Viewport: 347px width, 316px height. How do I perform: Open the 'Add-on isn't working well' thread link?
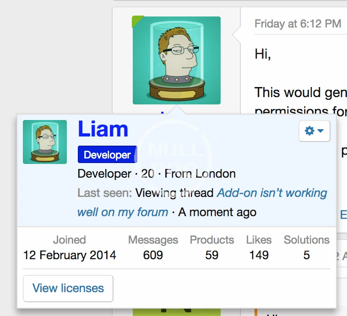(272, 193)
